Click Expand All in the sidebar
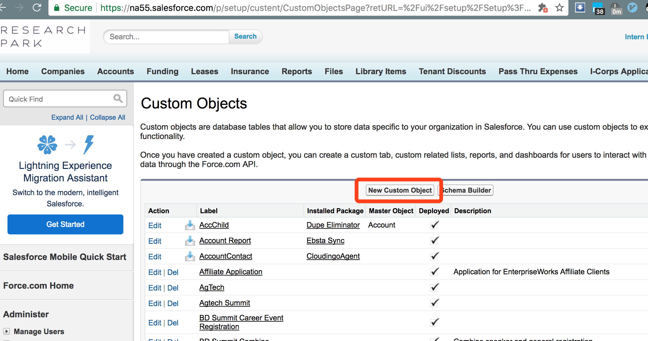 (67, 118)
